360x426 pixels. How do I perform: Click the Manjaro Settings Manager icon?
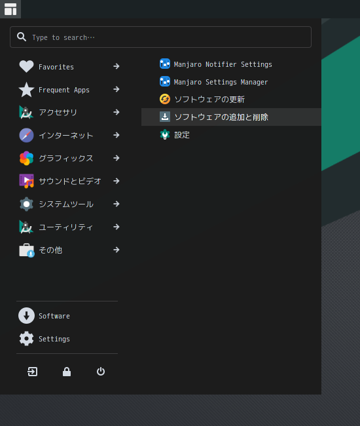[x=165, y=81]
